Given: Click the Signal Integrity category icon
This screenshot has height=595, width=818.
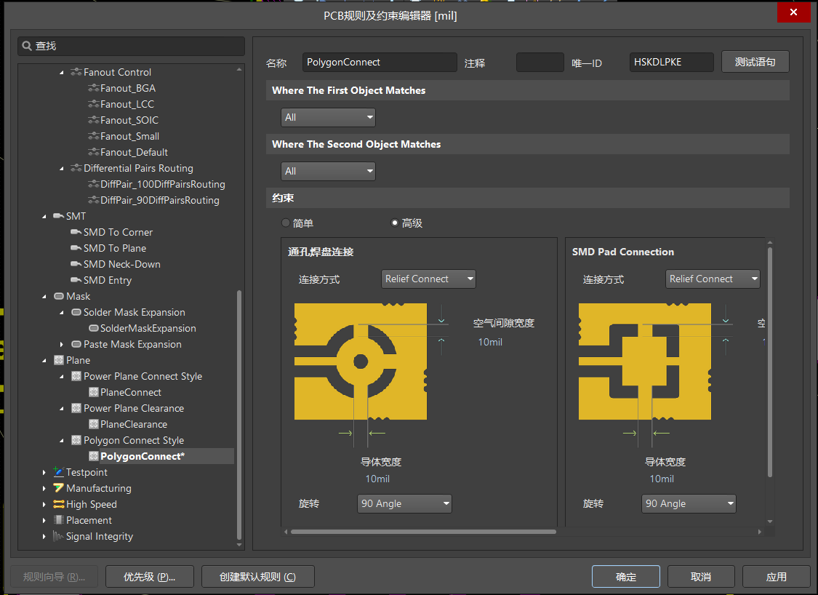Looking at the screenshot, I should coord(58,537).
